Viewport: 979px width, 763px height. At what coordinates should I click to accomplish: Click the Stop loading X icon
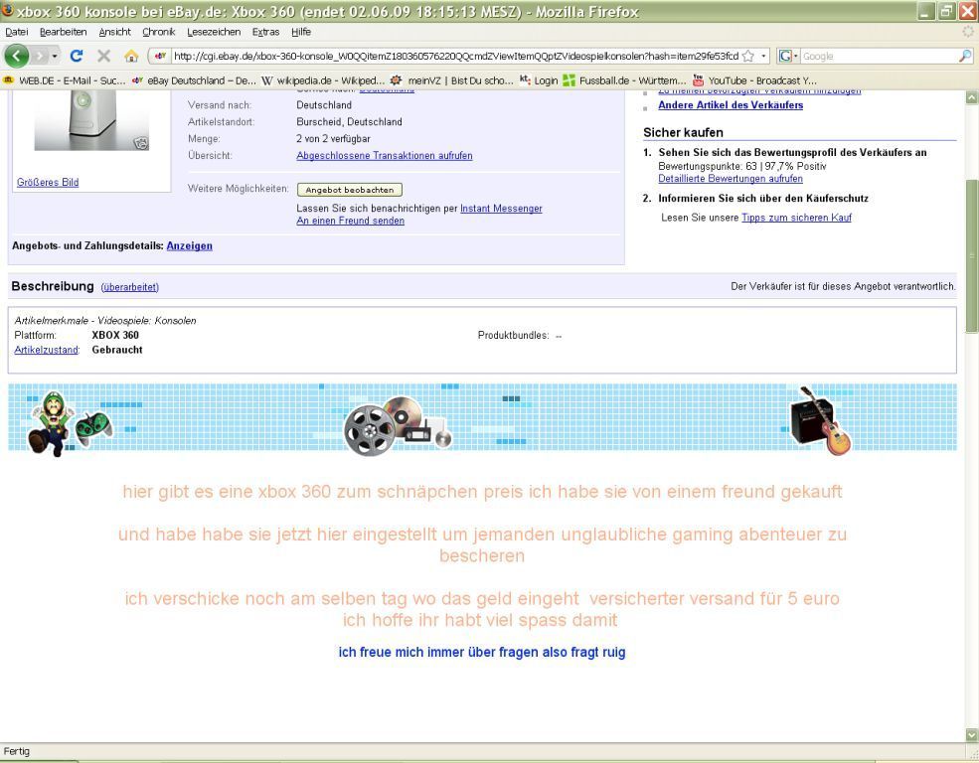coord(103,56)
